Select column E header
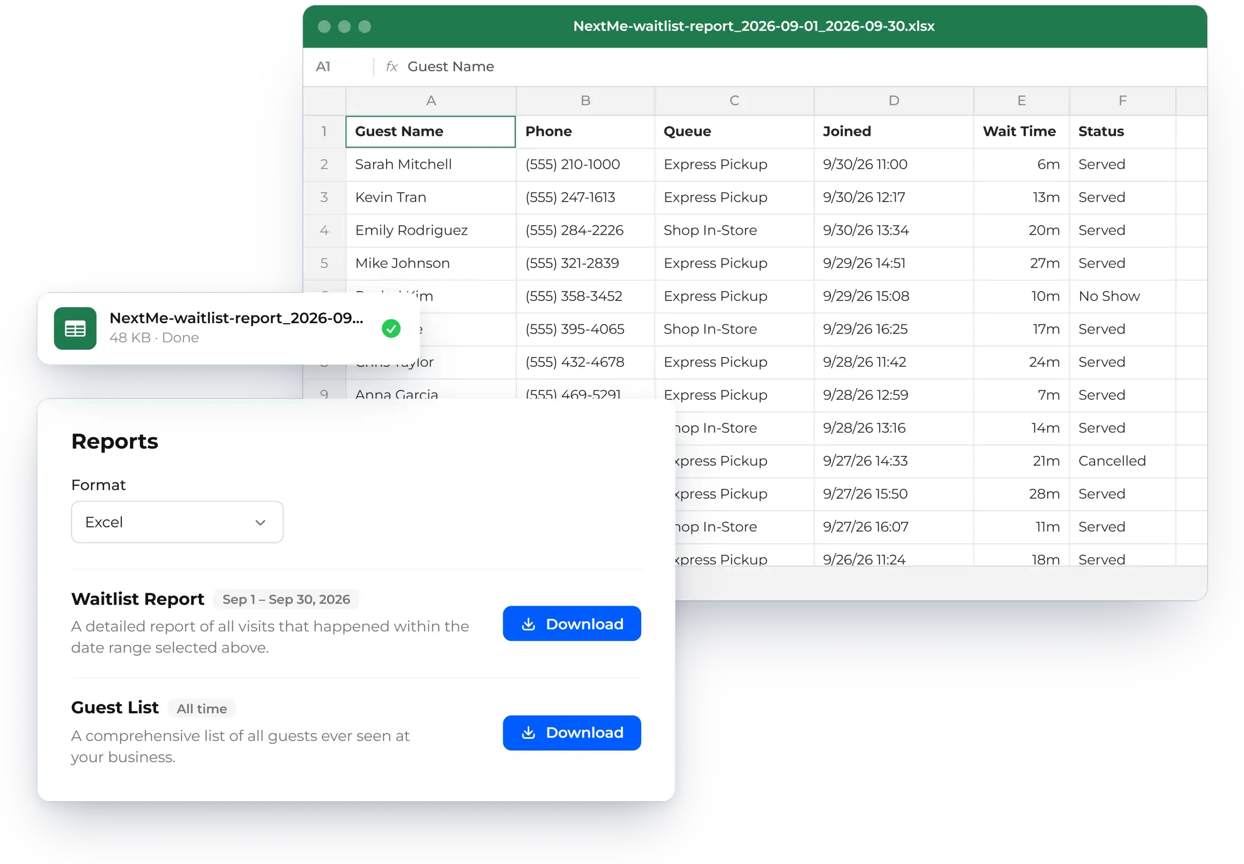The image size is (1244, 864). point(1021,100)
